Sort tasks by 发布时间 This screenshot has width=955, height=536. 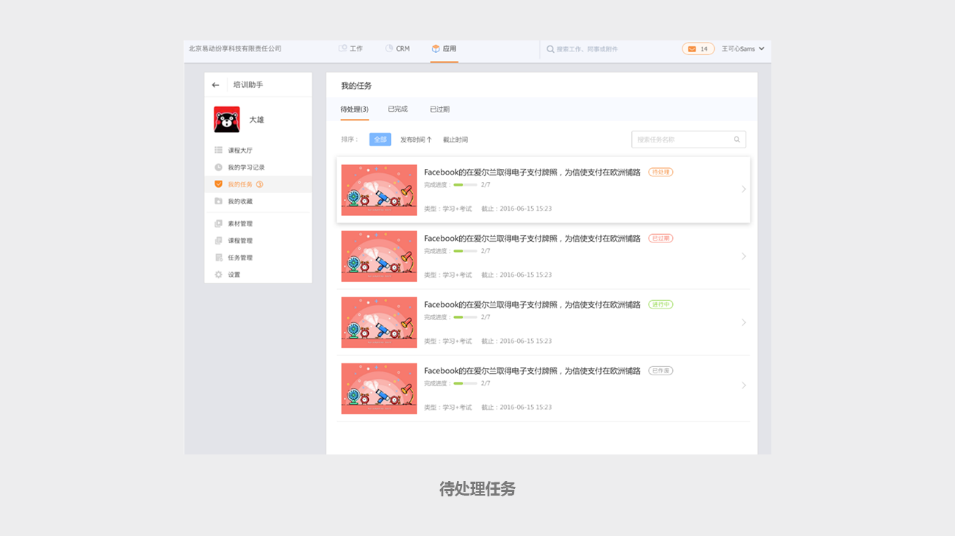tap(416, 140)
